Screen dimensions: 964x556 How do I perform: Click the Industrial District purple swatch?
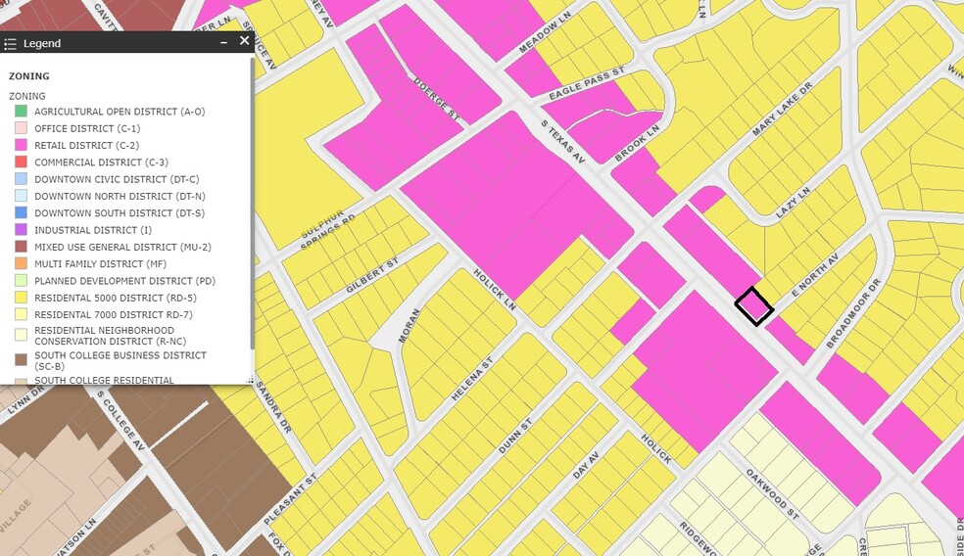[21, 230]
